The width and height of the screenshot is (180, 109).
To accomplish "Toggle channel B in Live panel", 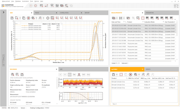I will 65,75.
